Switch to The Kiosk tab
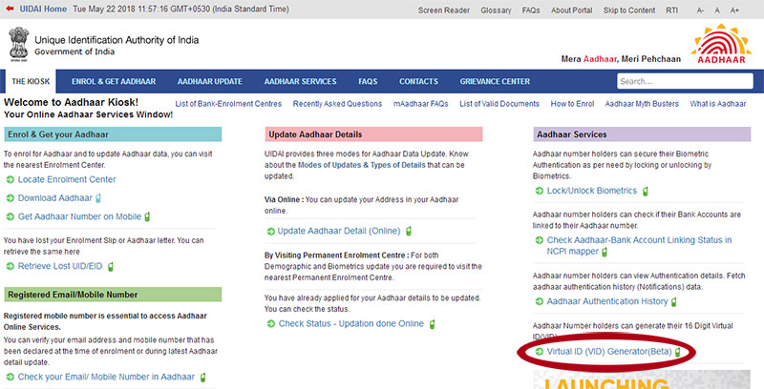Image resolution: width=764 pixels, height=389 pixels. (x=33, y=82)
